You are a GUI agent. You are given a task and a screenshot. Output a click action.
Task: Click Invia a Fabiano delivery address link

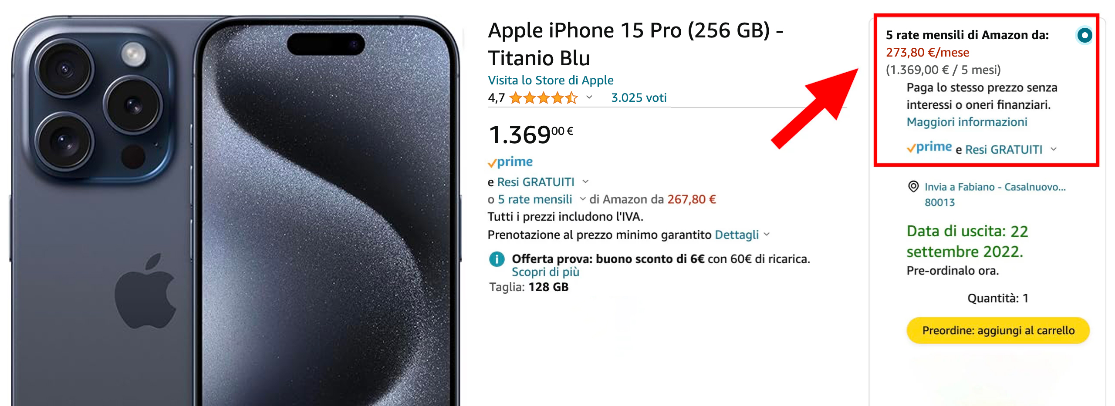pyautogui.click(x=995, y=194)
